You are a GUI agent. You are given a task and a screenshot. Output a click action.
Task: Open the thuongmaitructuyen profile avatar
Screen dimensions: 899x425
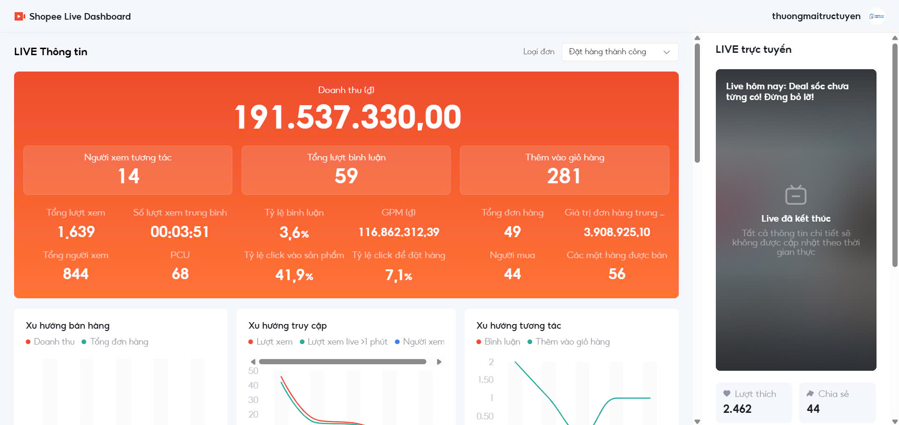877,16
